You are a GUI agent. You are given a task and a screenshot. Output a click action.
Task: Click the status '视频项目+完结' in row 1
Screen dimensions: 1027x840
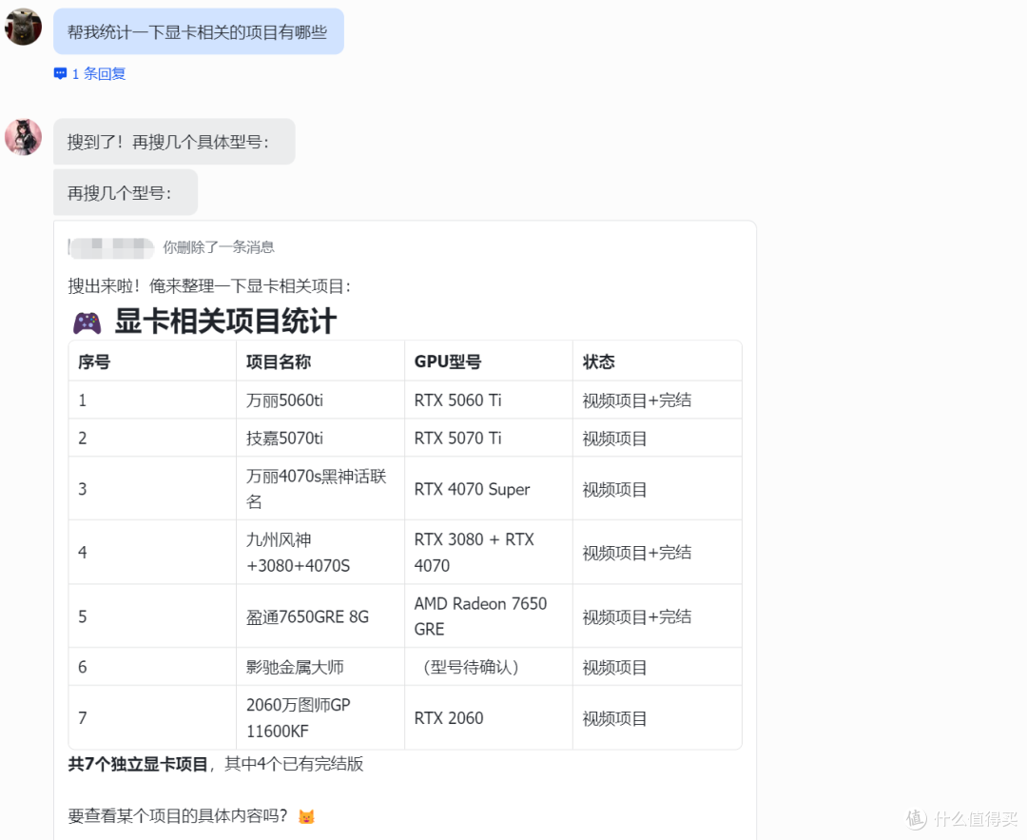tap(637, 400)
